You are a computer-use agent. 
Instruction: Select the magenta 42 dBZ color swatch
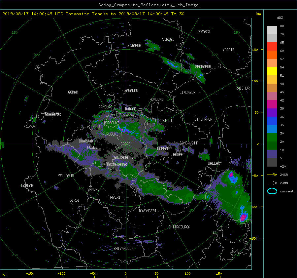272,104
